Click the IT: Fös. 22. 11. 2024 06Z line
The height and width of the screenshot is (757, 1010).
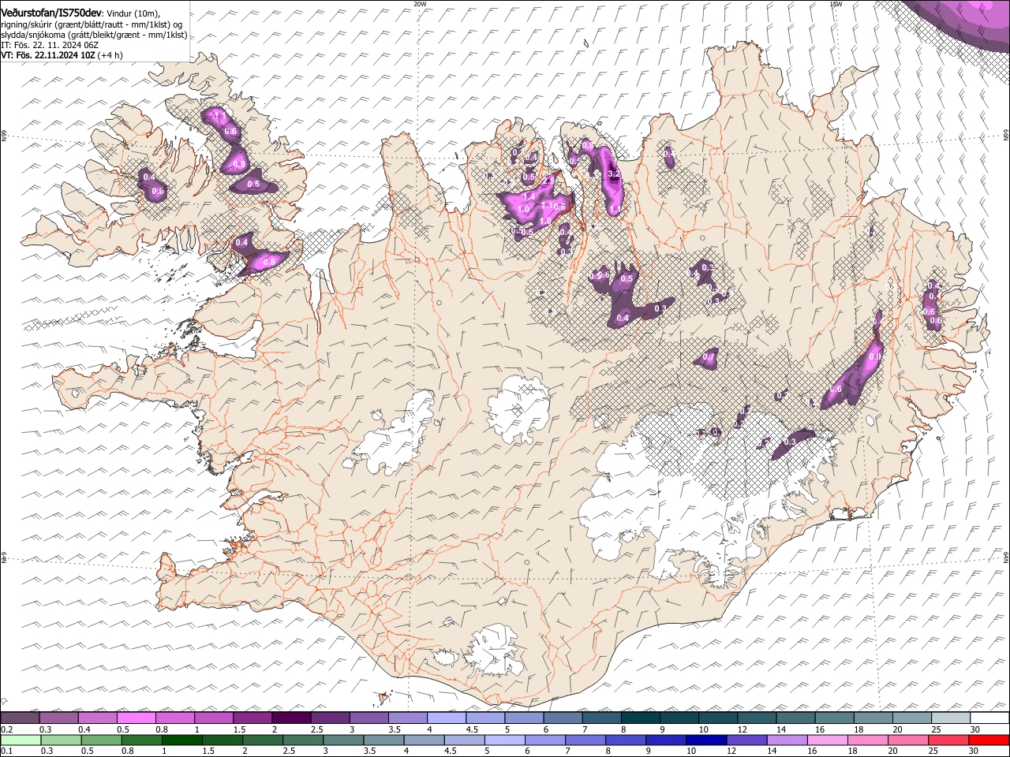click(50, 45)
